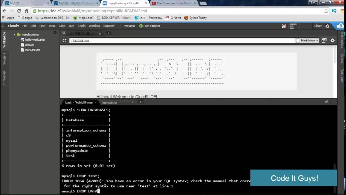Switch to The Command Line browser tab
The width and height of the screenshot is (346, 195).
pyautogui.click(x=174, y=3)
